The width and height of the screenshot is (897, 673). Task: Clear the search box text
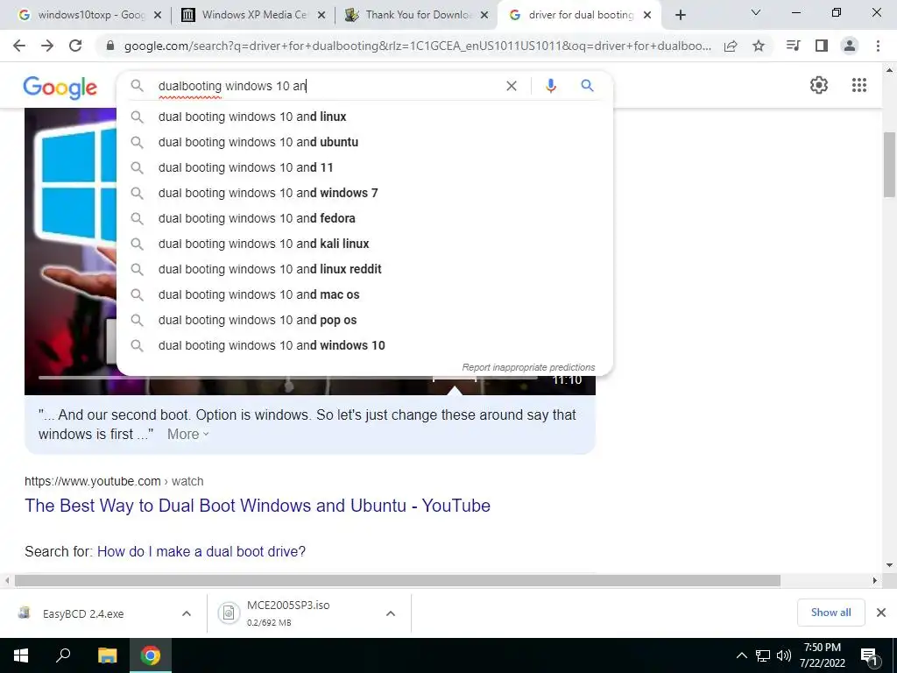click(x=512, y=86)
